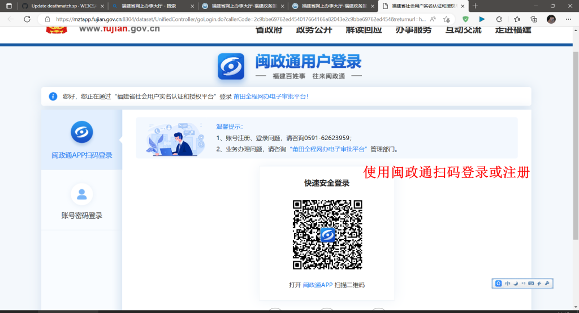Open the 政务公开 navigation item

314,29
